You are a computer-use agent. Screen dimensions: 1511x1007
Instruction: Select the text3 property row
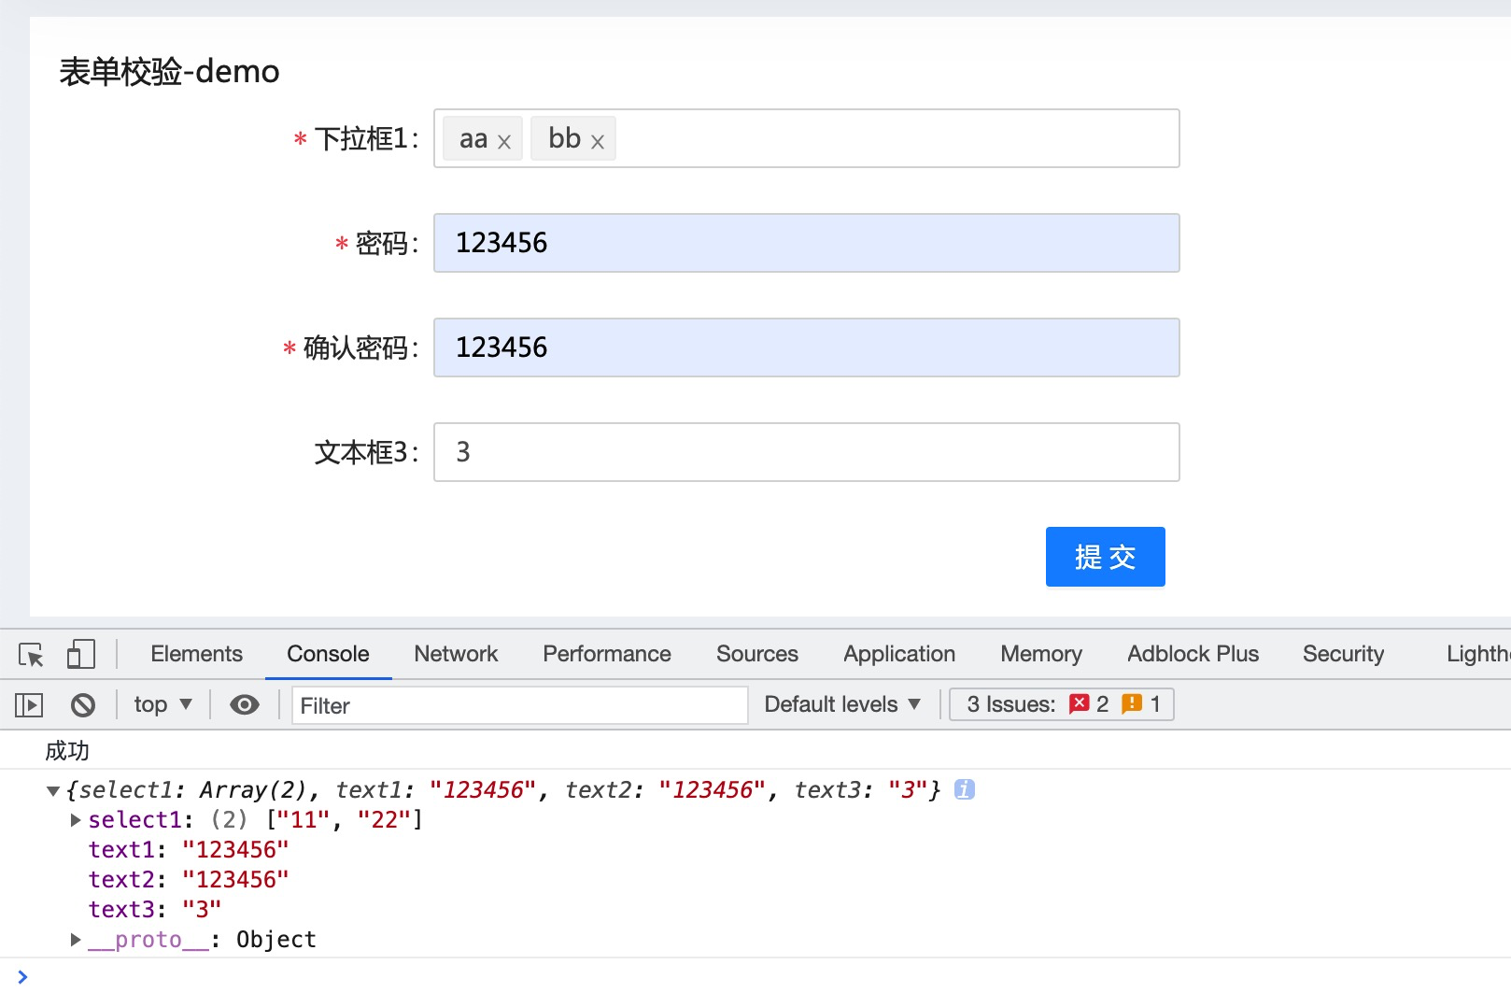155,910
